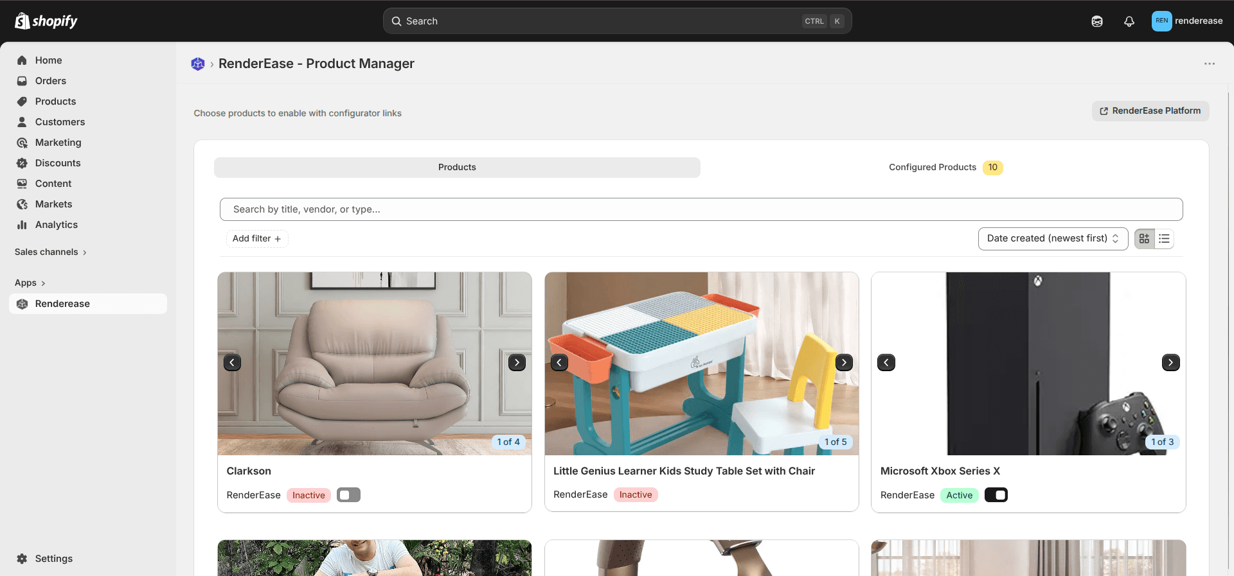
Task: Show previous image of Little Genius table
Action: point(559,363)
